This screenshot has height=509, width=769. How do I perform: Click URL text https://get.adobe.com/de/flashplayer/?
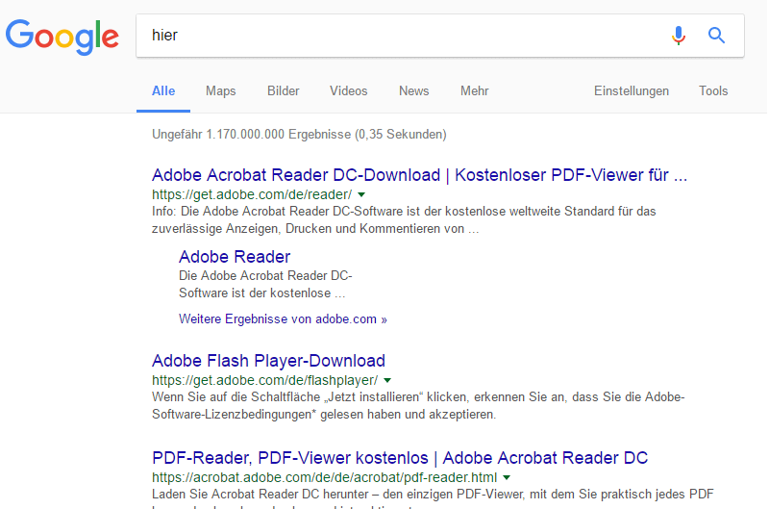(x=265, y=380)
